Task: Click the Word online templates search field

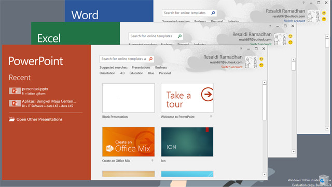Action: point(186,13)
